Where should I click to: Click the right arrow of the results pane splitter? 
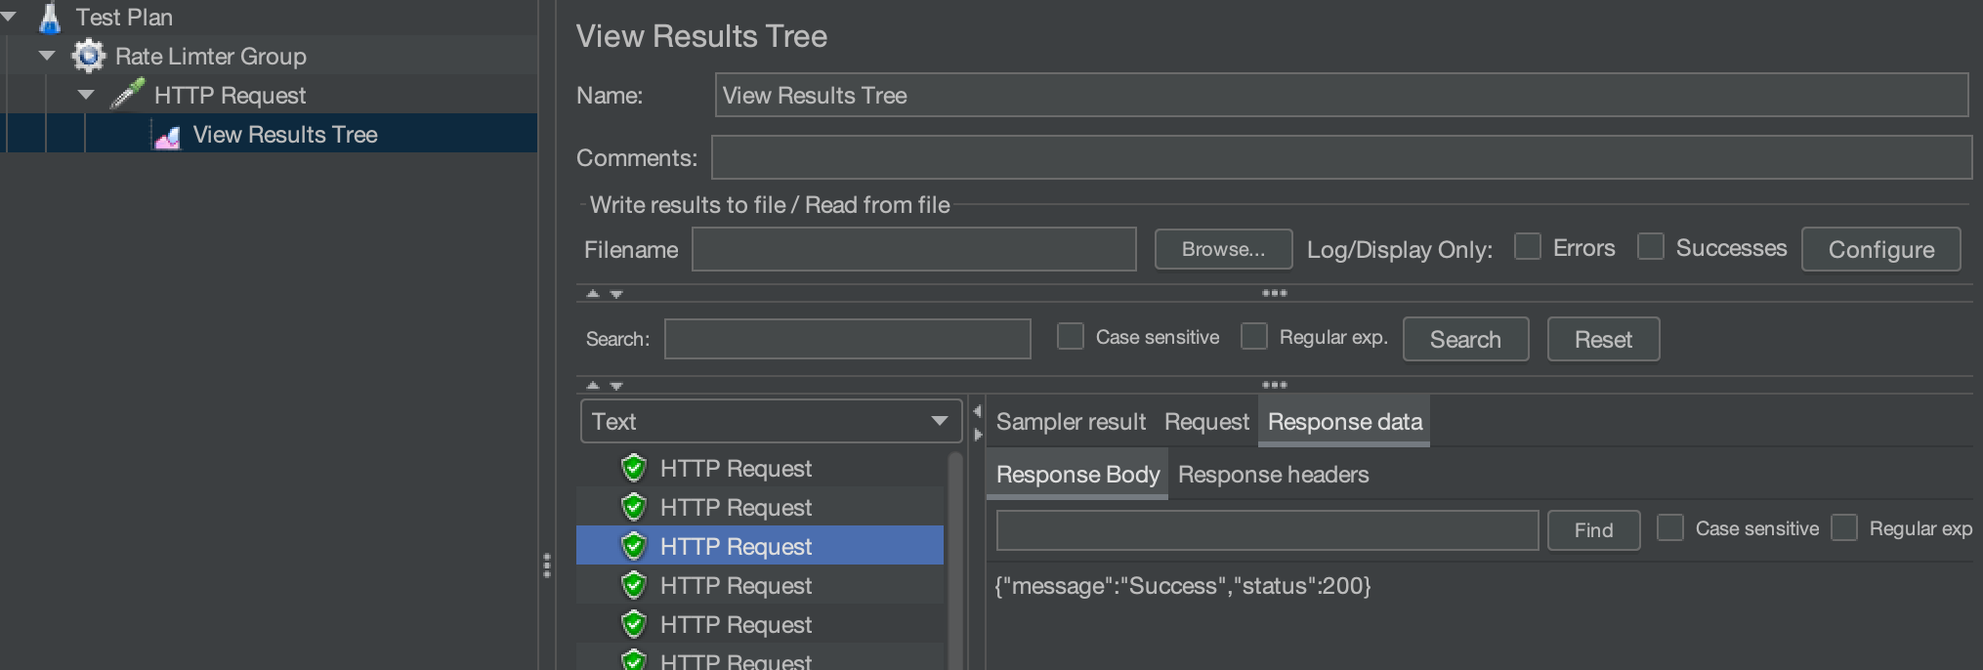[977, 435]
